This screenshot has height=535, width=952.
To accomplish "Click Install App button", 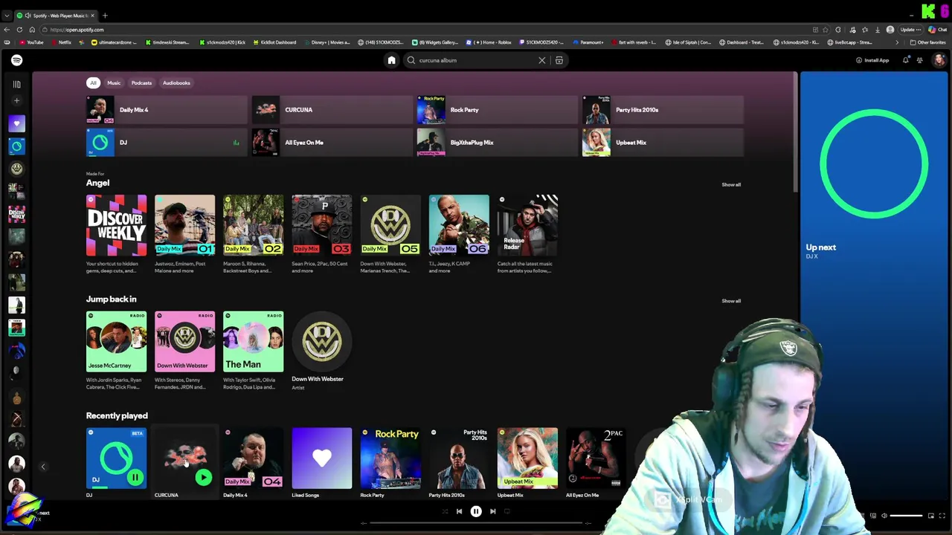I will (x=872, y=60).
